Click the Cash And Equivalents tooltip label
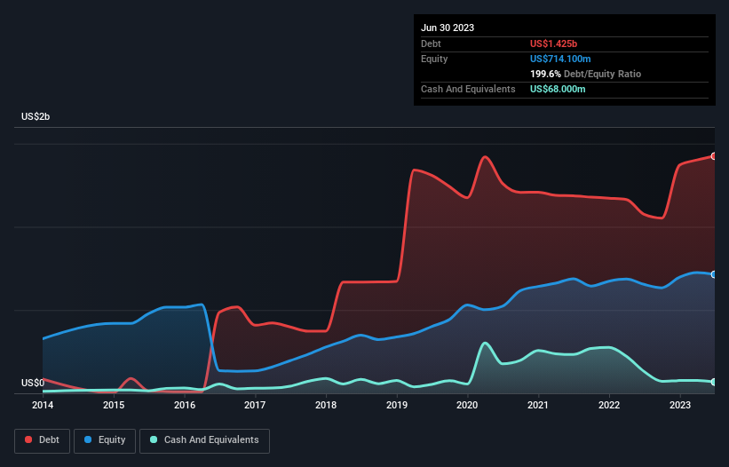 click(468, 89)
